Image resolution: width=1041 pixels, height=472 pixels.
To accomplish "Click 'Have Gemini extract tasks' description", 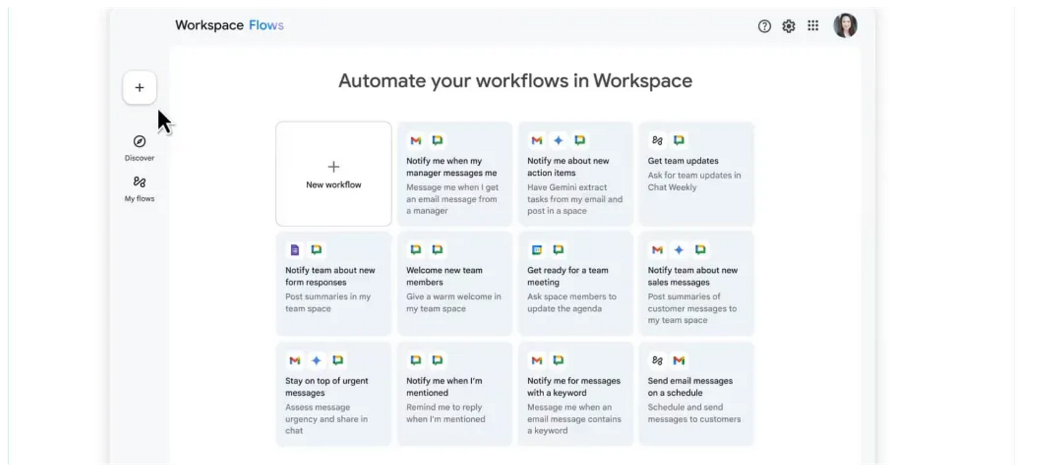I will [x=575, y=199].
